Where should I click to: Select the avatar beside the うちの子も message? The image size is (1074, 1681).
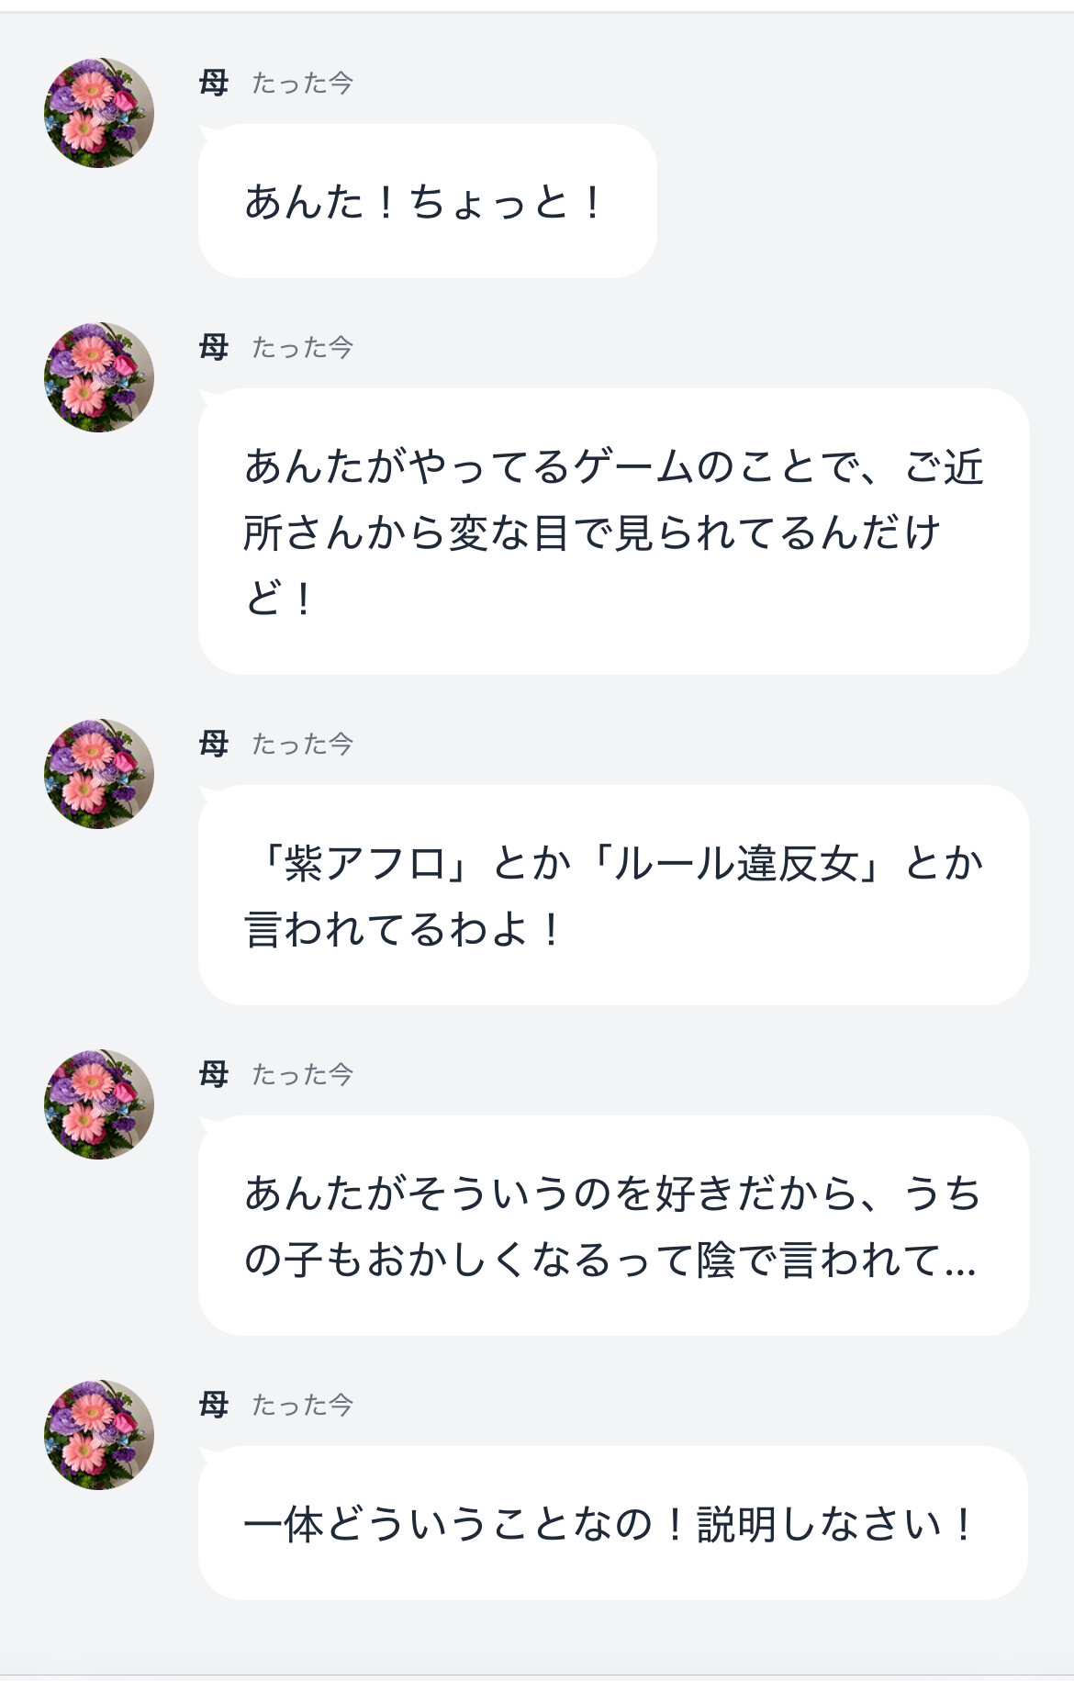coord(99,1104)
